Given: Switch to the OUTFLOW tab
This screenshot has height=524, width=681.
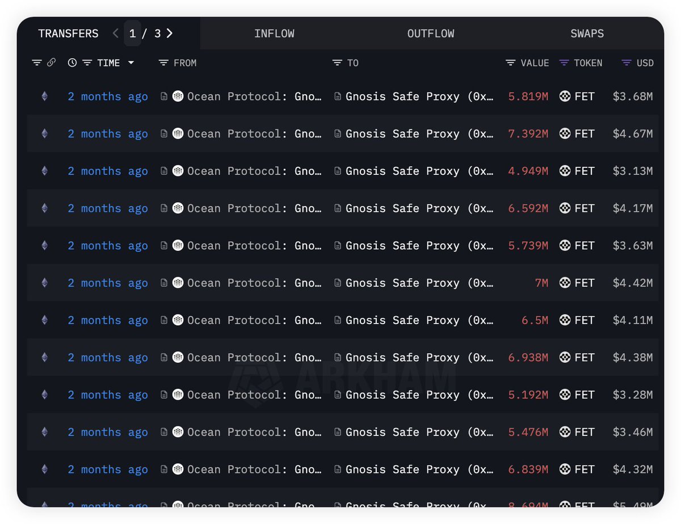Looking at the screenshot, I should pos(431,33).
